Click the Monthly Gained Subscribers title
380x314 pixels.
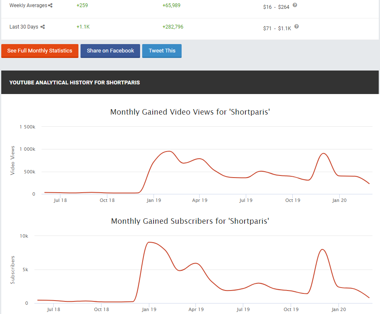click(190, 221)
